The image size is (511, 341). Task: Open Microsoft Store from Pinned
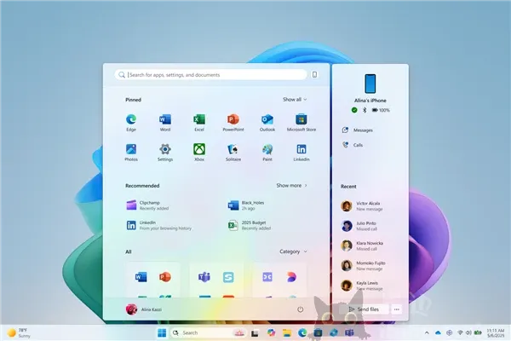(x=301, y=123)
